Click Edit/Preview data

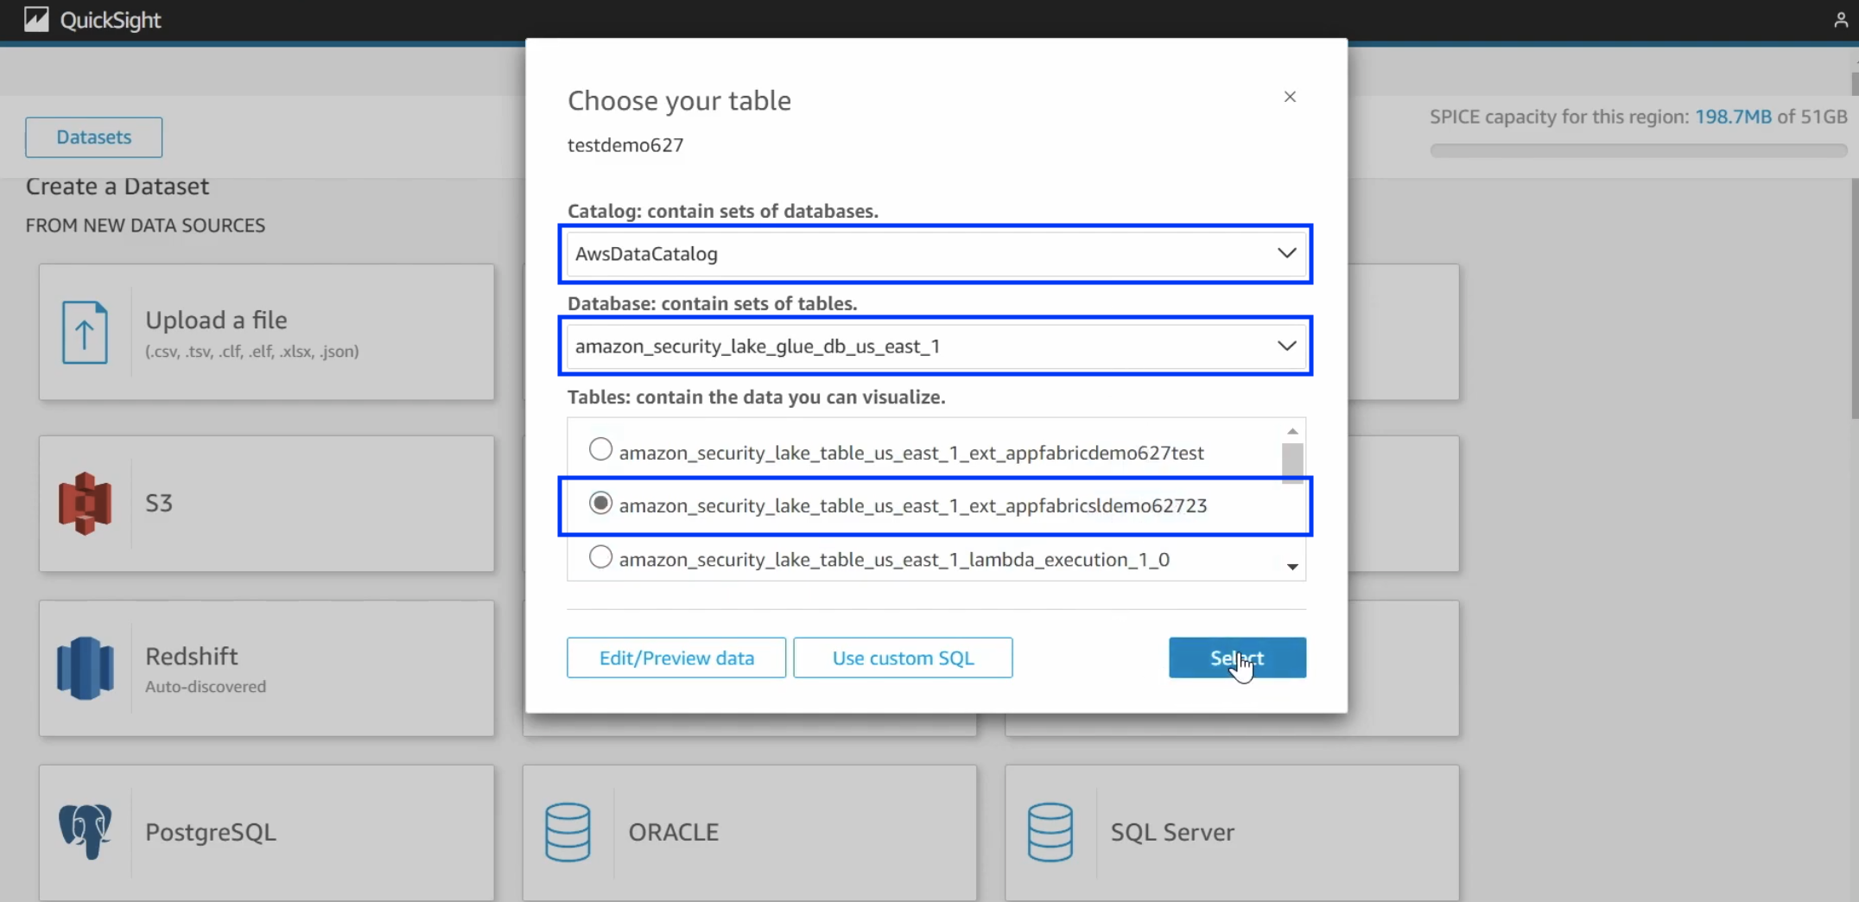676,657
